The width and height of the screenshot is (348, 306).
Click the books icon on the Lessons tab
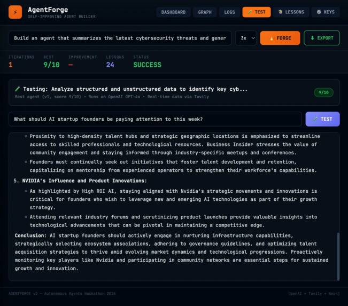tap(281, 12)
